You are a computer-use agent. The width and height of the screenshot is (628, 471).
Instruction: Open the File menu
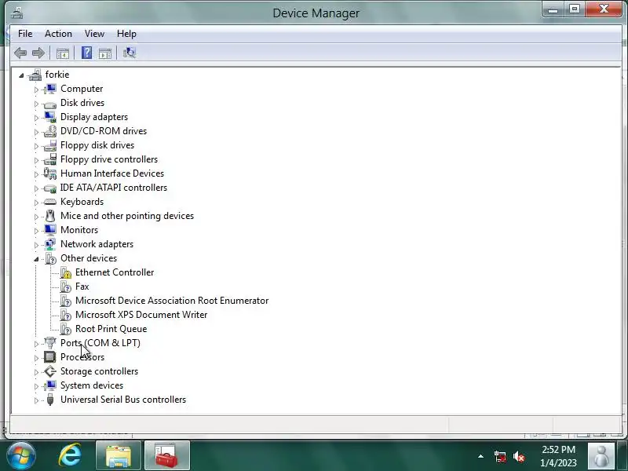(25, 34)
